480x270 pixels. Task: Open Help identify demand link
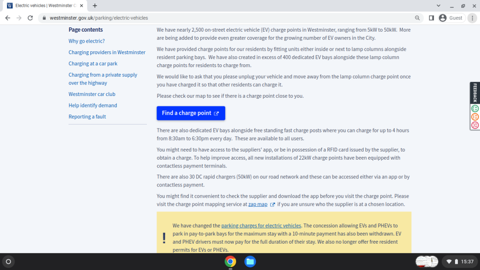[93, 106]
